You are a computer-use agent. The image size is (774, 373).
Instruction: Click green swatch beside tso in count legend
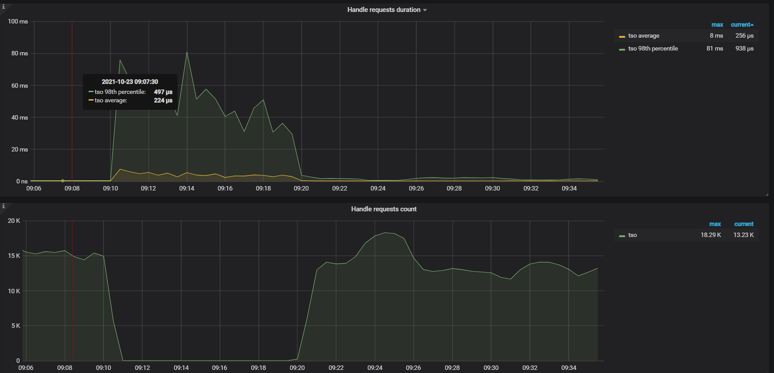pyautogui.click(x=622, y=236)
